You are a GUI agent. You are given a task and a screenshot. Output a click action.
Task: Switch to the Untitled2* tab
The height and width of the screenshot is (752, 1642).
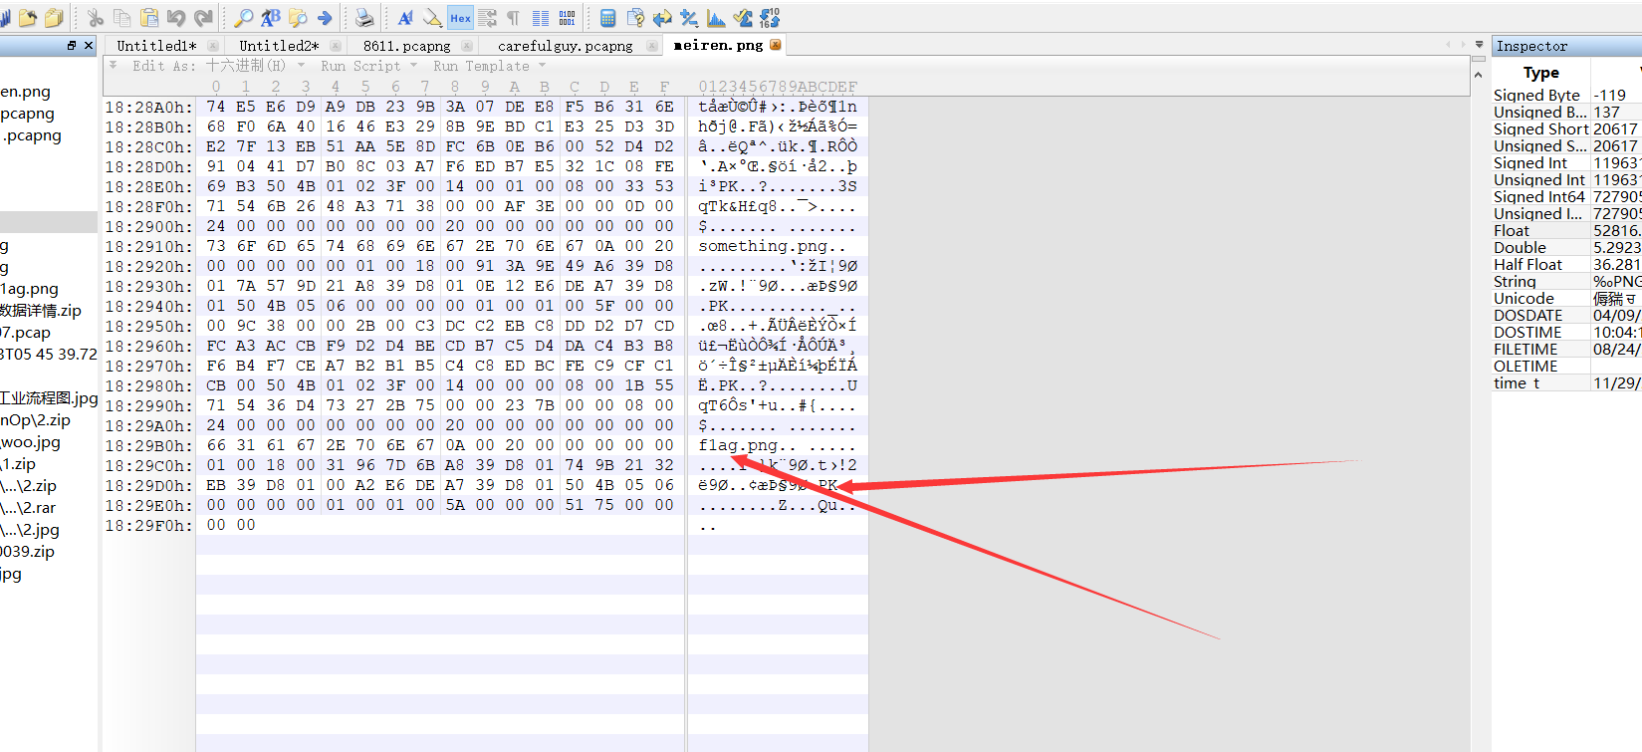pos(279,46)
